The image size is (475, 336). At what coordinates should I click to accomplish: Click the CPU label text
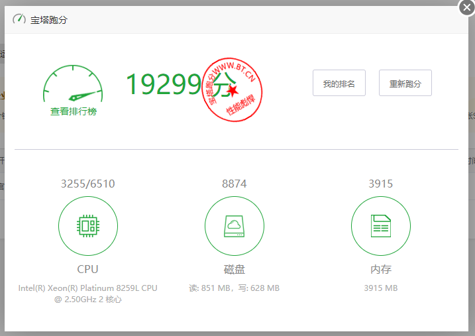[88, 269]
